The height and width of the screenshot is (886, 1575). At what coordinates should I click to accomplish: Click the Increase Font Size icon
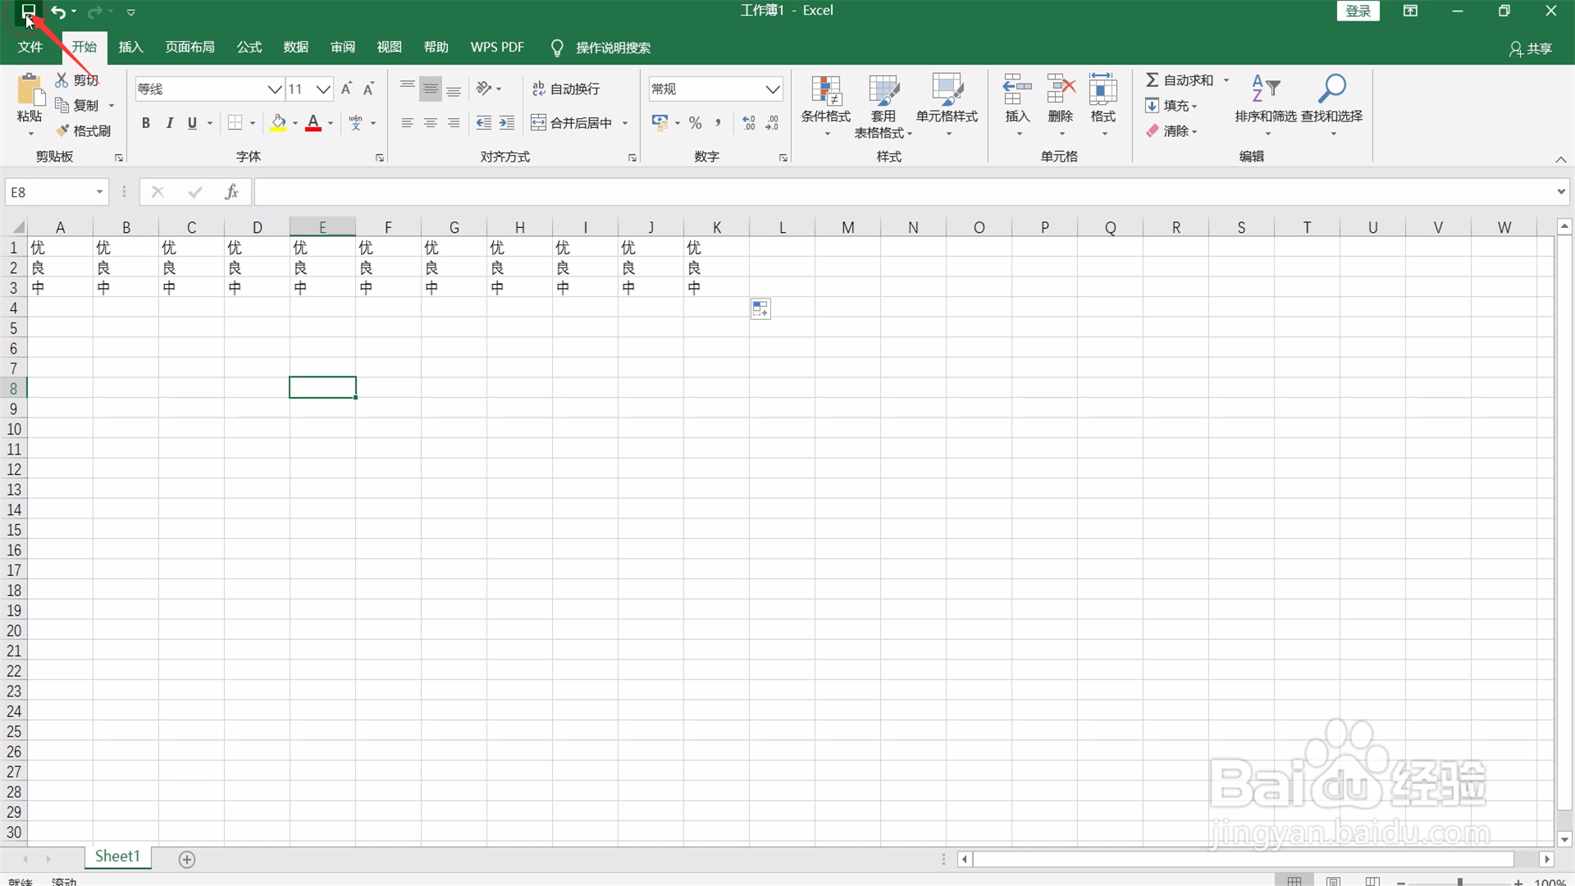click(346, 89)
